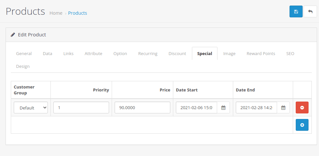Open the Date Start calendar picker

[x=223, y=107]
